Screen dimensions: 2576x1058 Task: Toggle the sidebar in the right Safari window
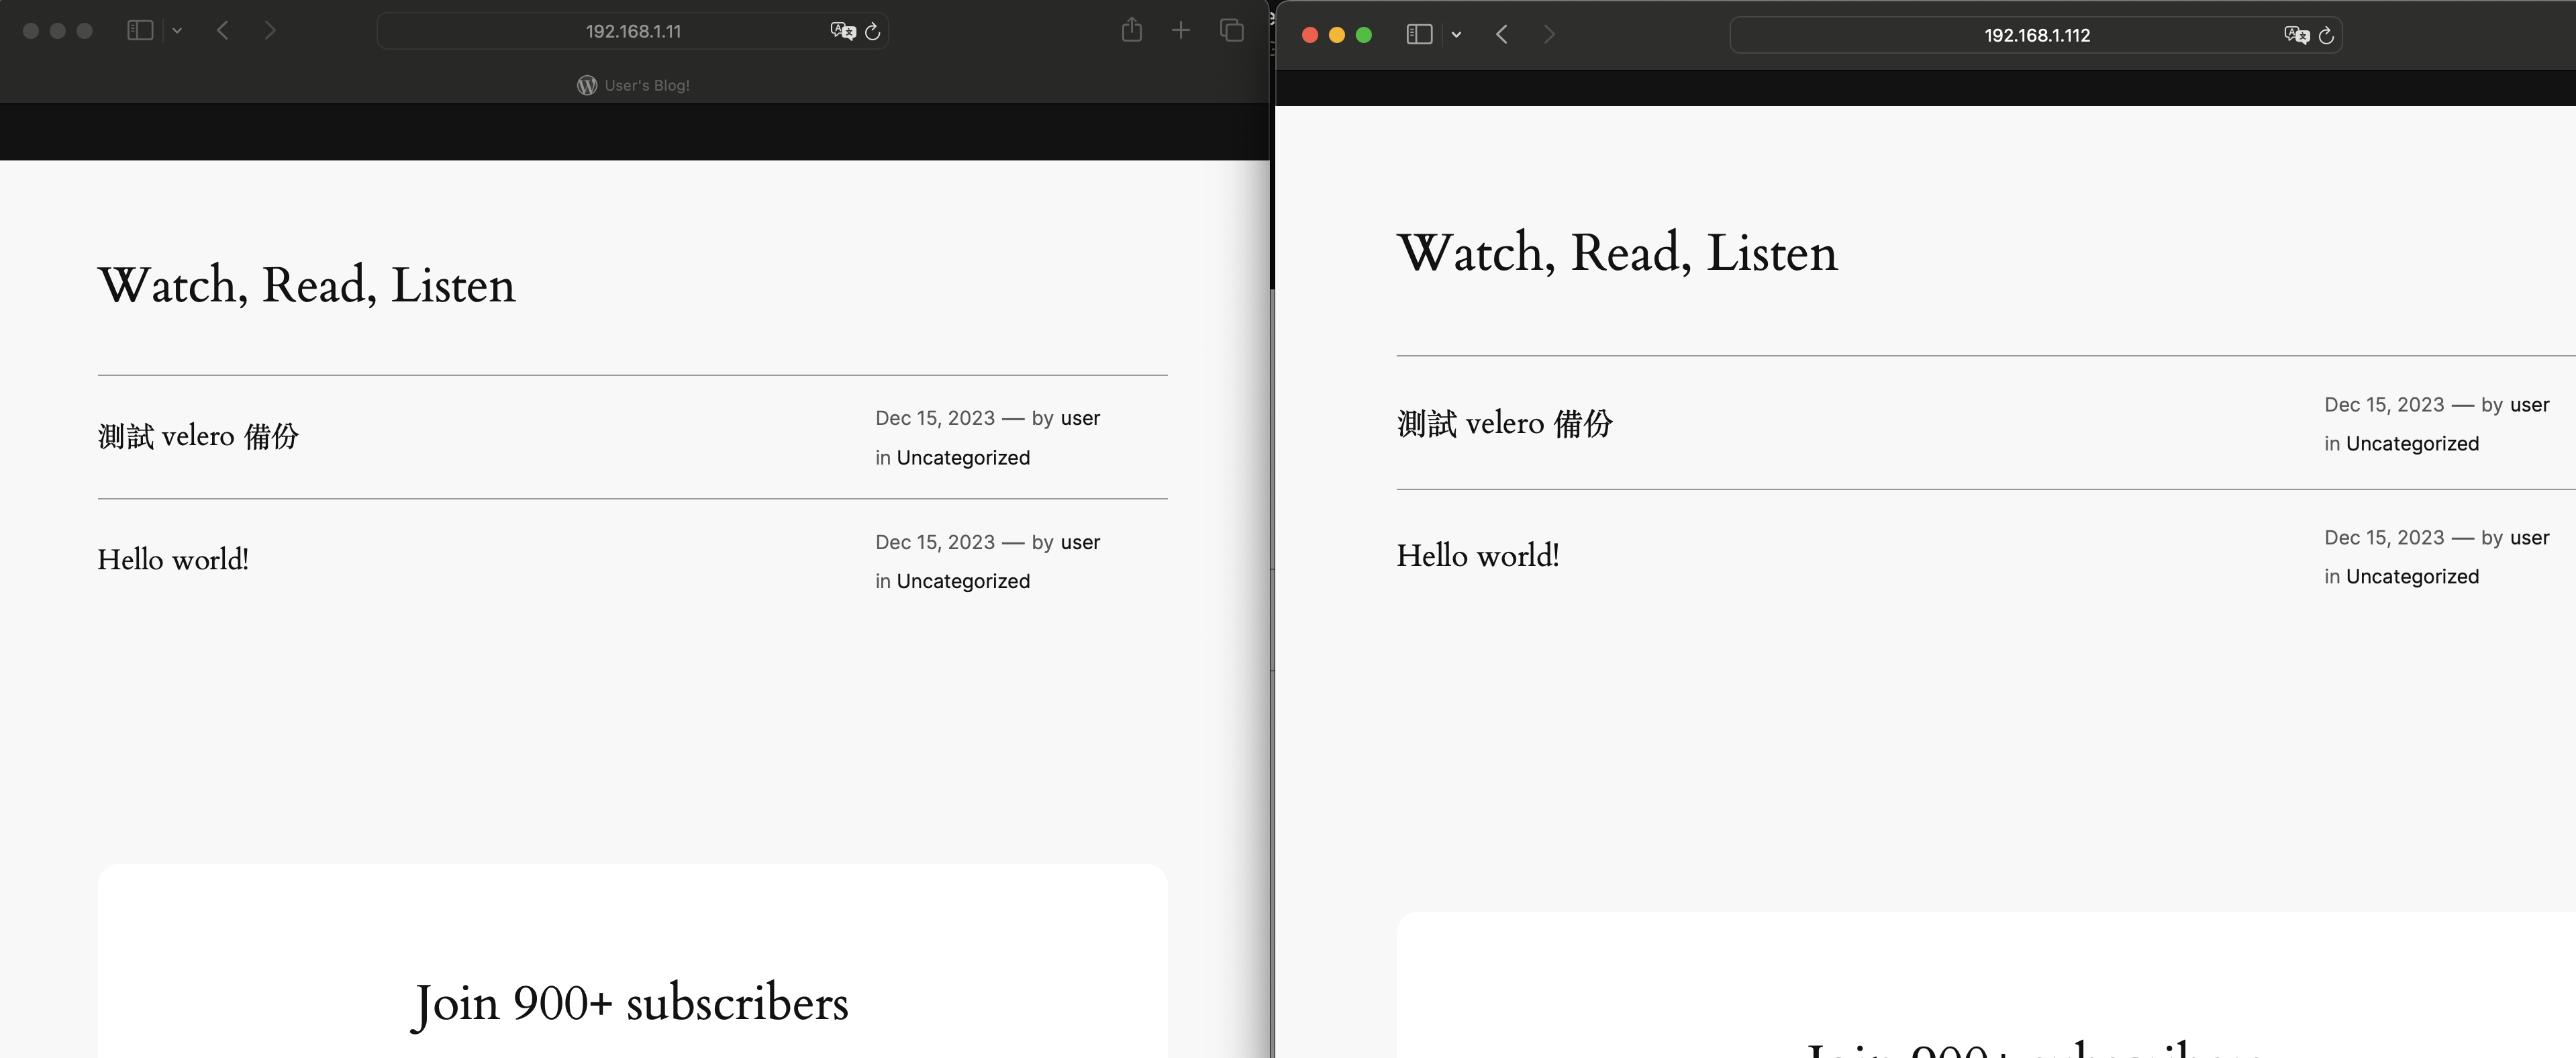point(1419,35)
